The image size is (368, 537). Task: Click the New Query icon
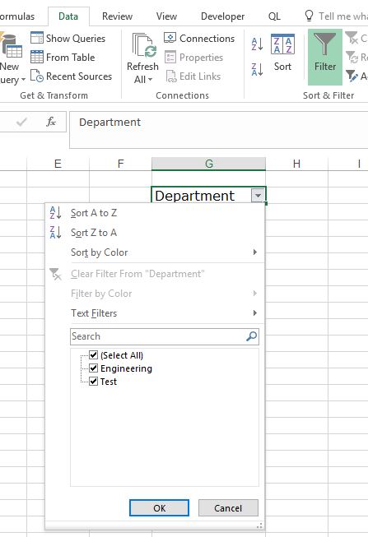tap(12, 46)
